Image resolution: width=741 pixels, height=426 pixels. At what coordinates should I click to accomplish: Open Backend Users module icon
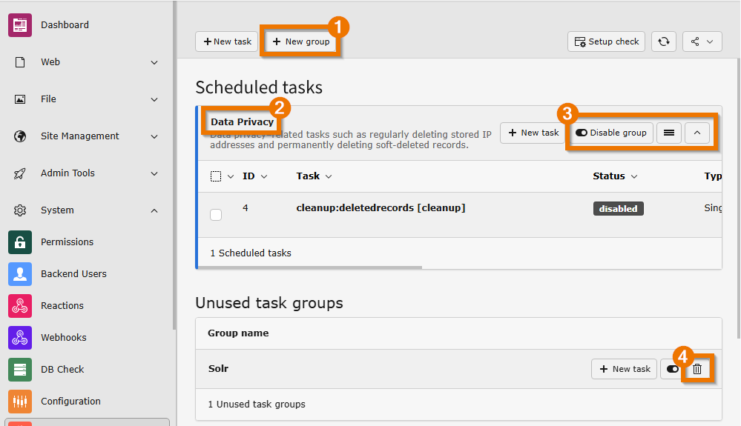pos(20,274)
